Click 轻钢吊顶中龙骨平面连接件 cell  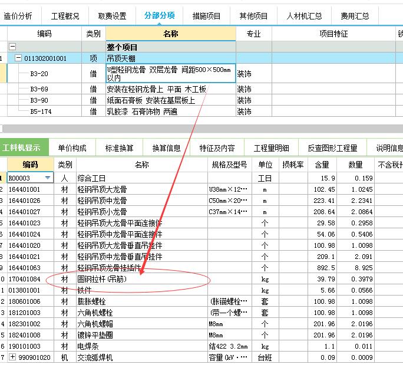(x=142, y=234)
